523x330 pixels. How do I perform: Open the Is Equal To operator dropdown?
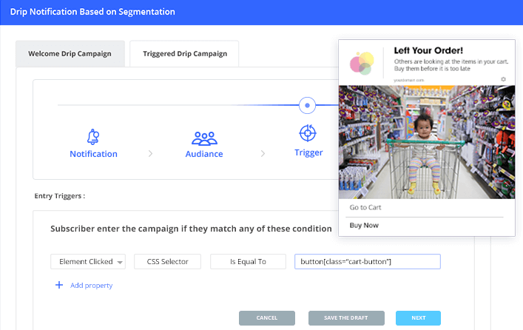247,261
